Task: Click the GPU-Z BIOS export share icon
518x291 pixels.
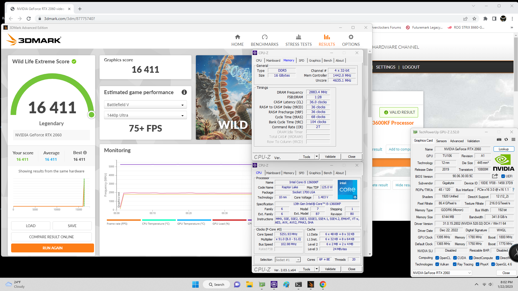Action: point(495,176)
